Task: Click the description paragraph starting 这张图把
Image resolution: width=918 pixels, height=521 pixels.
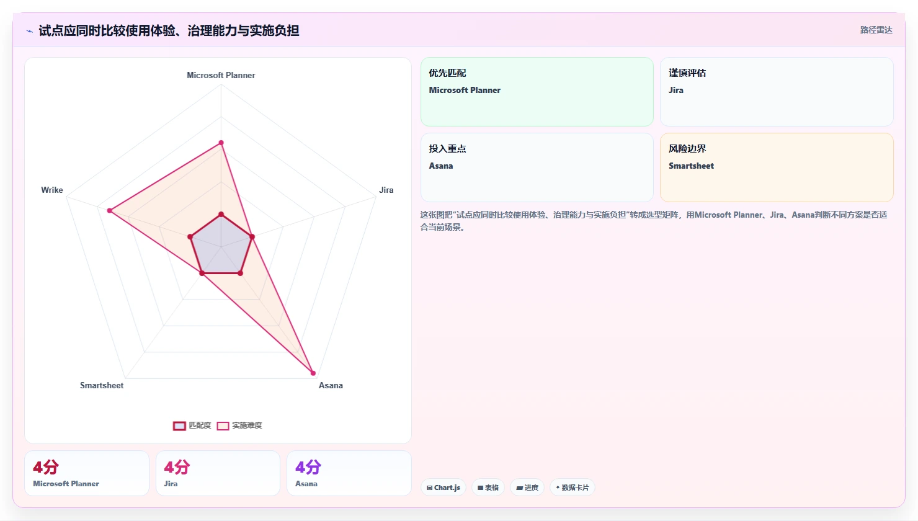Action: 654,221
